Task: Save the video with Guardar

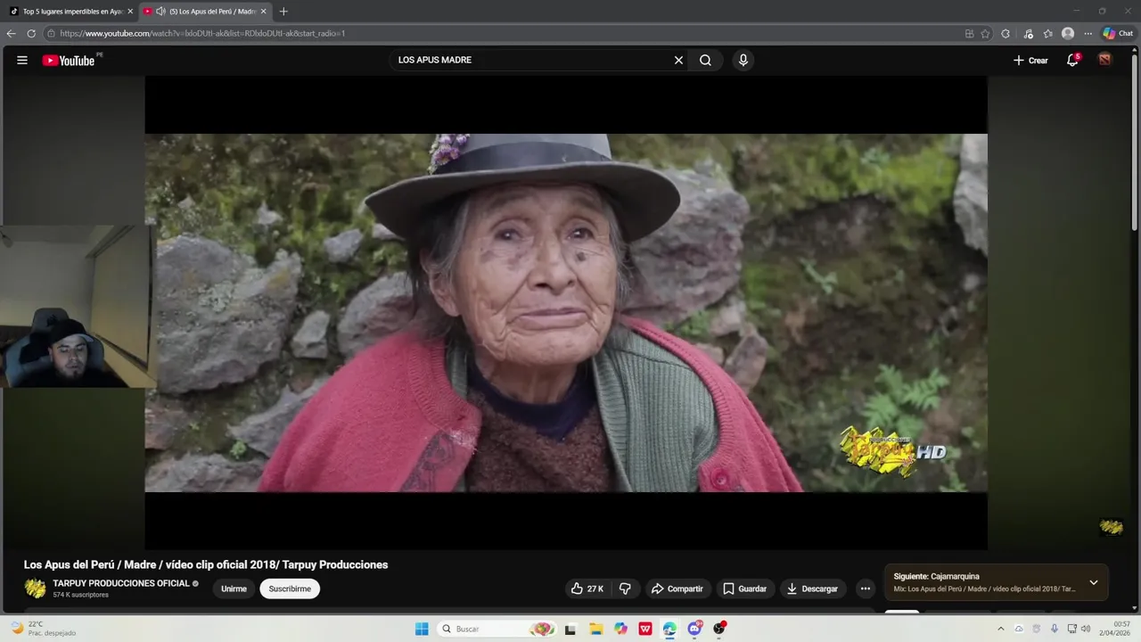Action: (744, 588)
